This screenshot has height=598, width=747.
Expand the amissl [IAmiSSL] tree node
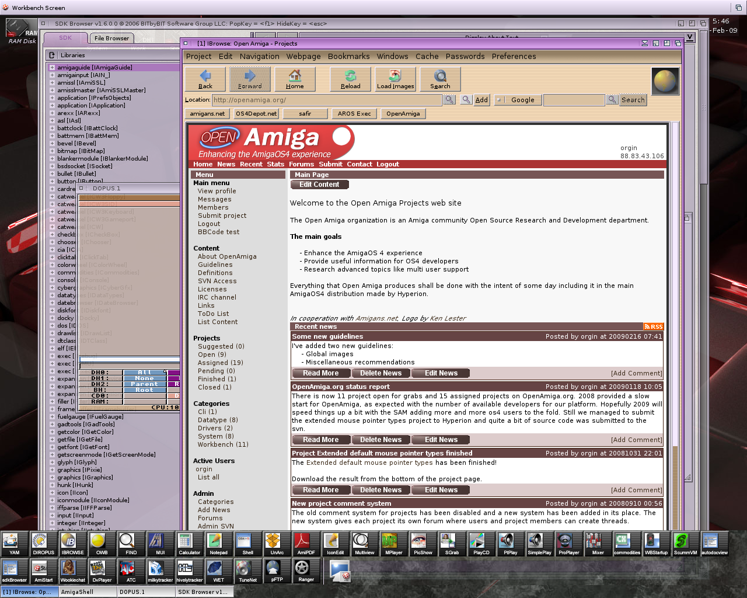(x=52, y=83)
